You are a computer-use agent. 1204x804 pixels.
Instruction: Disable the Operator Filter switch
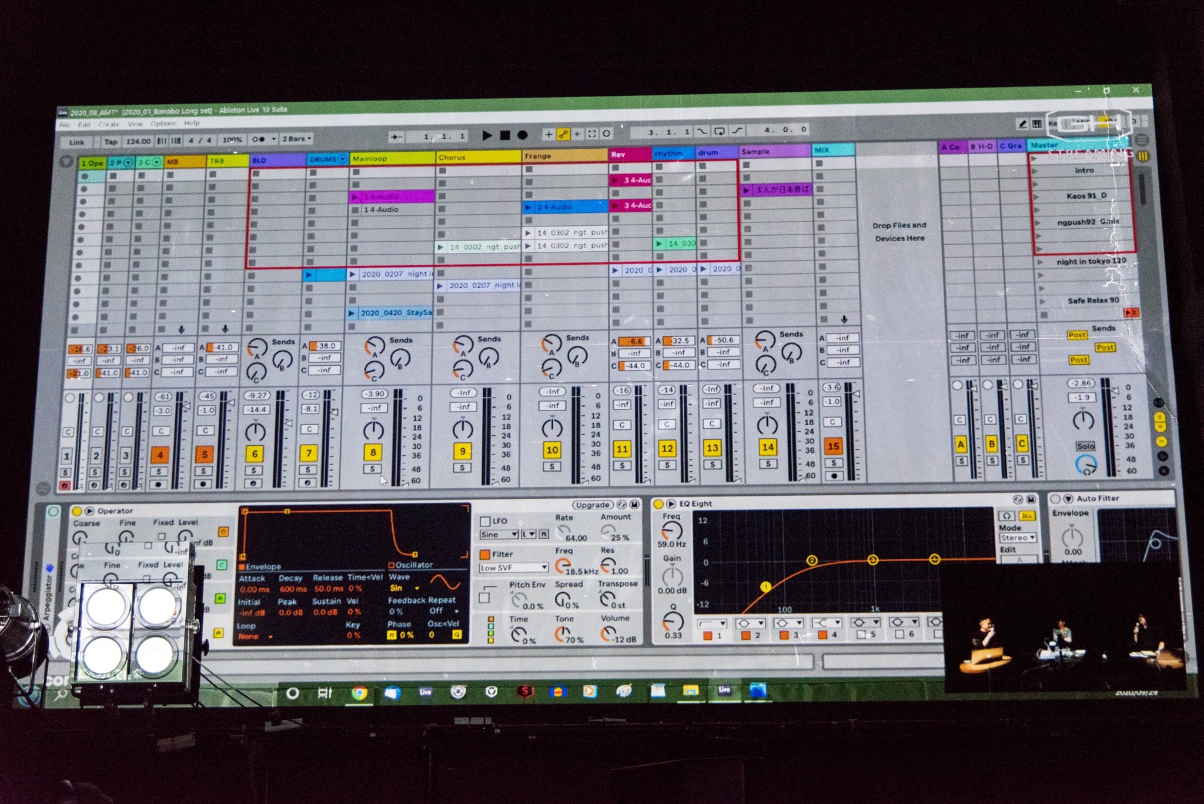coord(485,555)
